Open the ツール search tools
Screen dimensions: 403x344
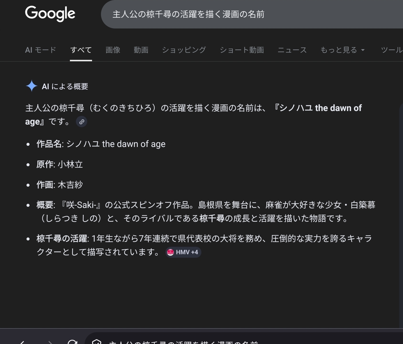(x=391, y=50)
